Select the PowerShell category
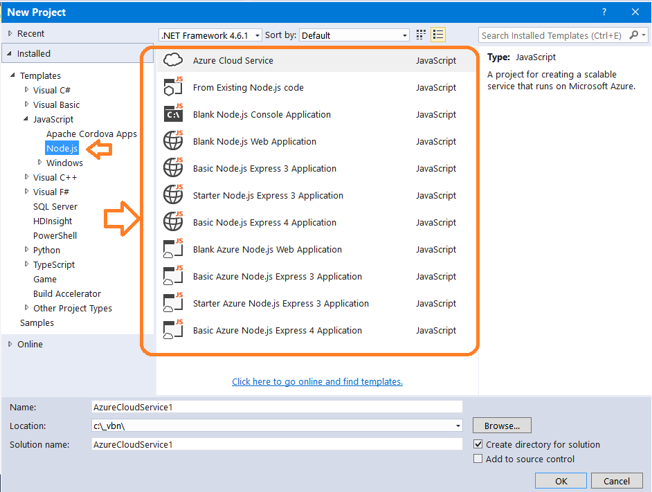This screenshot has height=492, width=652. pyautogui.click(x=55, y=235)
